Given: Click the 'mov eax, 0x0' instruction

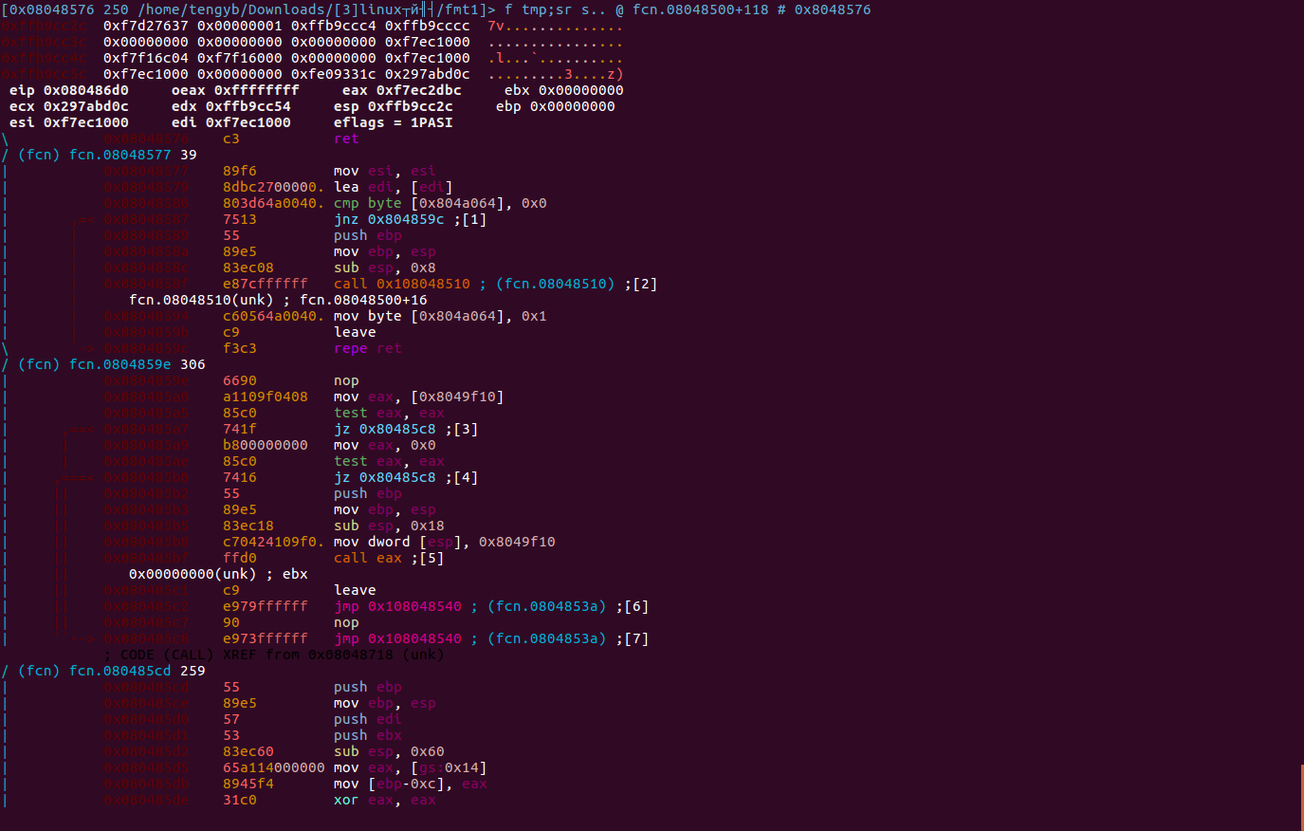Looking at the screenshot, I should [385, 445].
